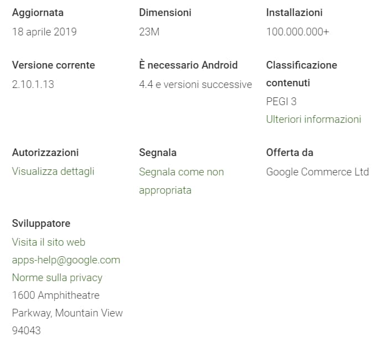Viewport: 376px width, 342px height.
Task: Open the Ulteriori informazioni link
Action: click(x=313, y=119)
